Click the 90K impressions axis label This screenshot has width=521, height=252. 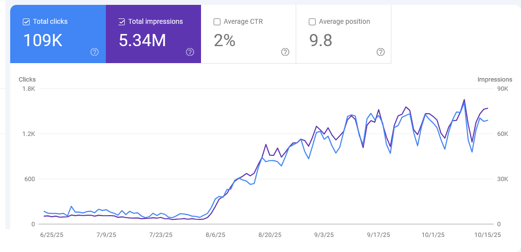click(503, 89)
